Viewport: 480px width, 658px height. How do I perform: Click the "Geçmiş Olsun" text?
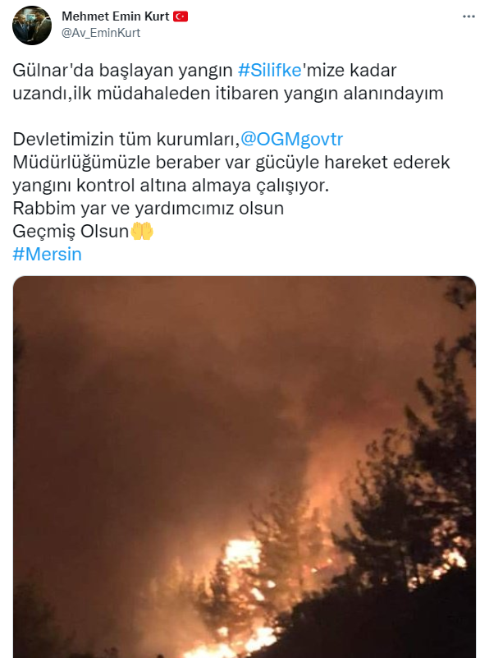point(71,231)
